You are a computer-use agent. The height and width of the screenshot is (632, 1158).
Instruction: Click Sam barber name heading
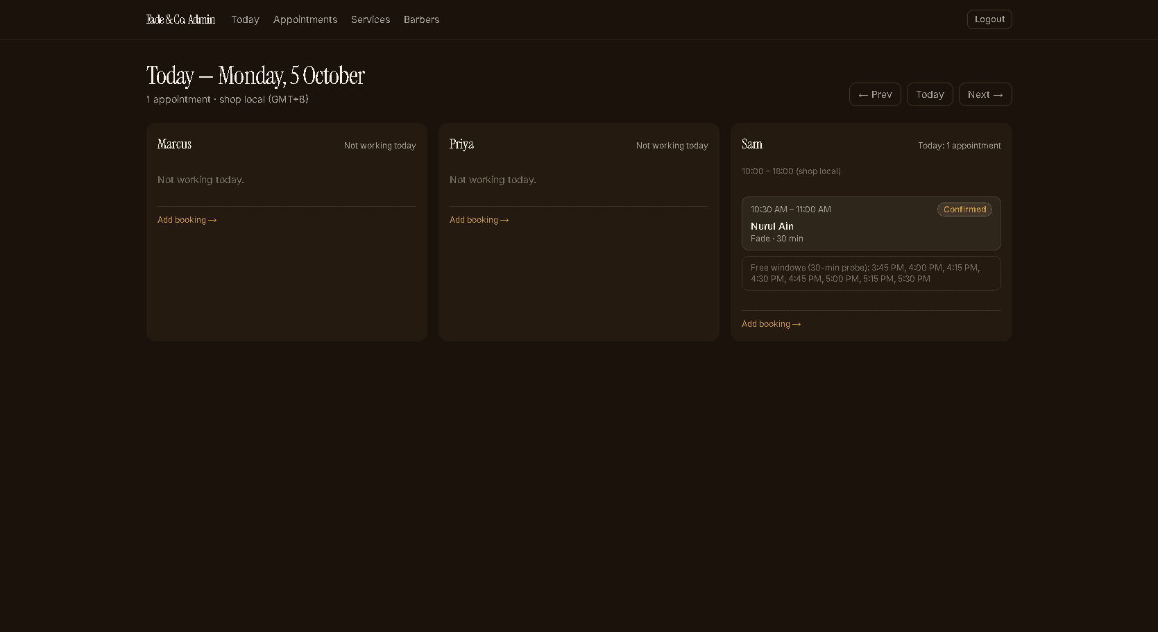pyautogui.click(x=752, y=144)
